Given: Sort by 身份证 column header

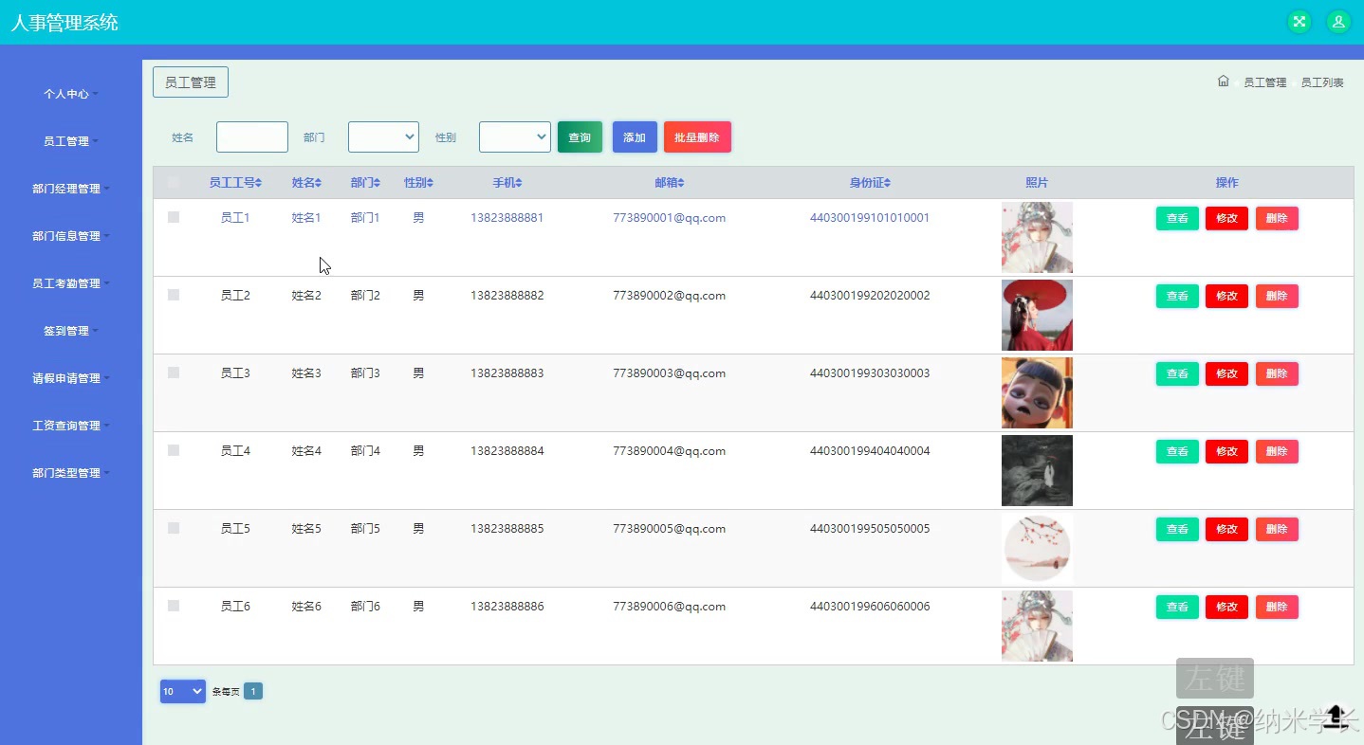Looking at the screenshot, I should [x=870, y=183].
